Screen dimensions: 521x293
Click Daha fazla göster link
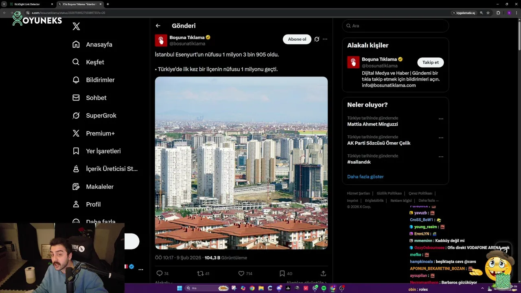[365, 177]
